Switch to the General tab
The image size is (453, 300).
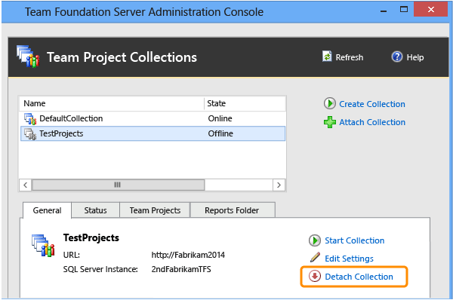[x=47, y=210]
